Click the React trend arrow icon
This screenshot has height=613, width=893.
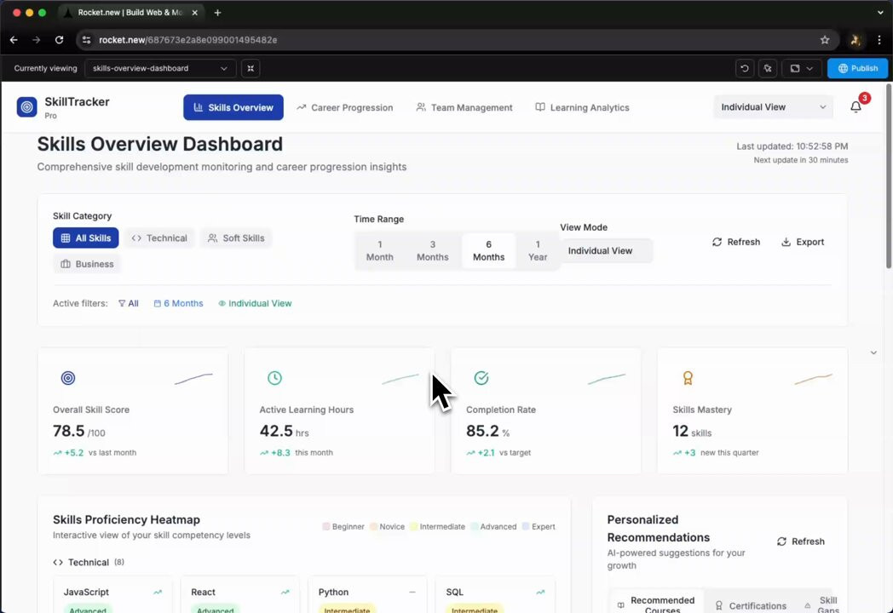[285, 593]
